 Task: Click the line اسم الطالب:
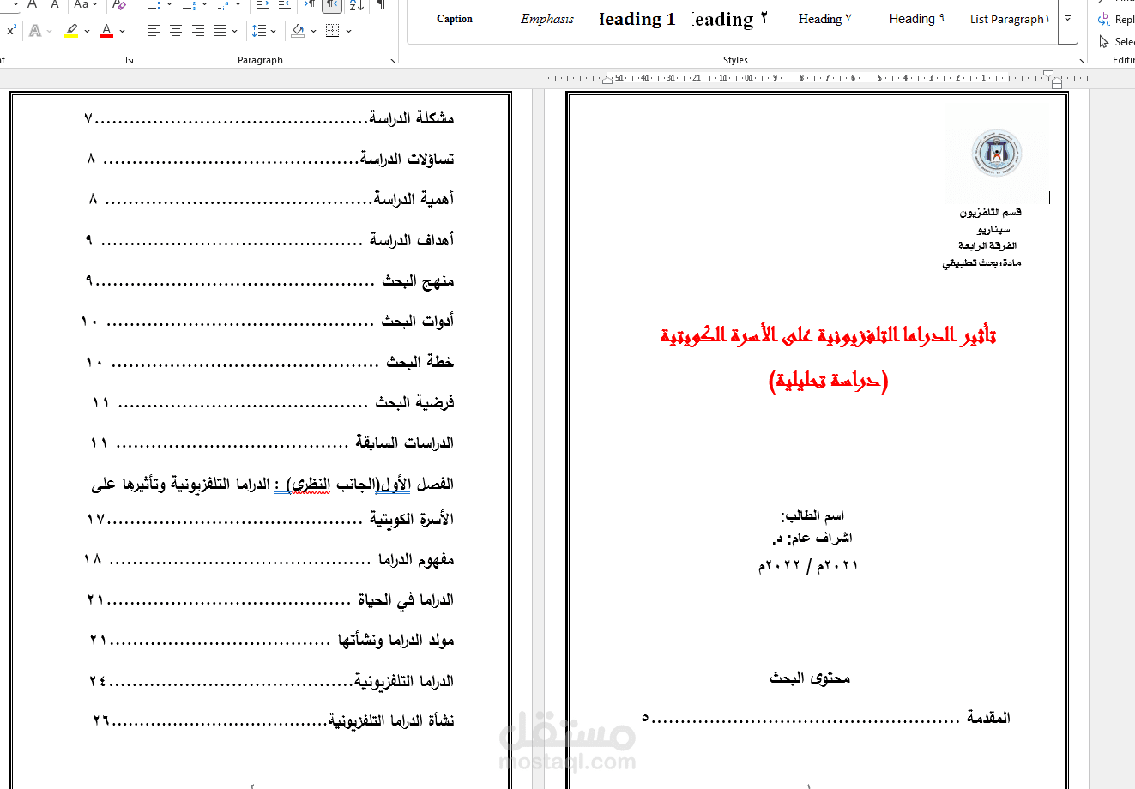pyautogui.click(x=812, y=515)
